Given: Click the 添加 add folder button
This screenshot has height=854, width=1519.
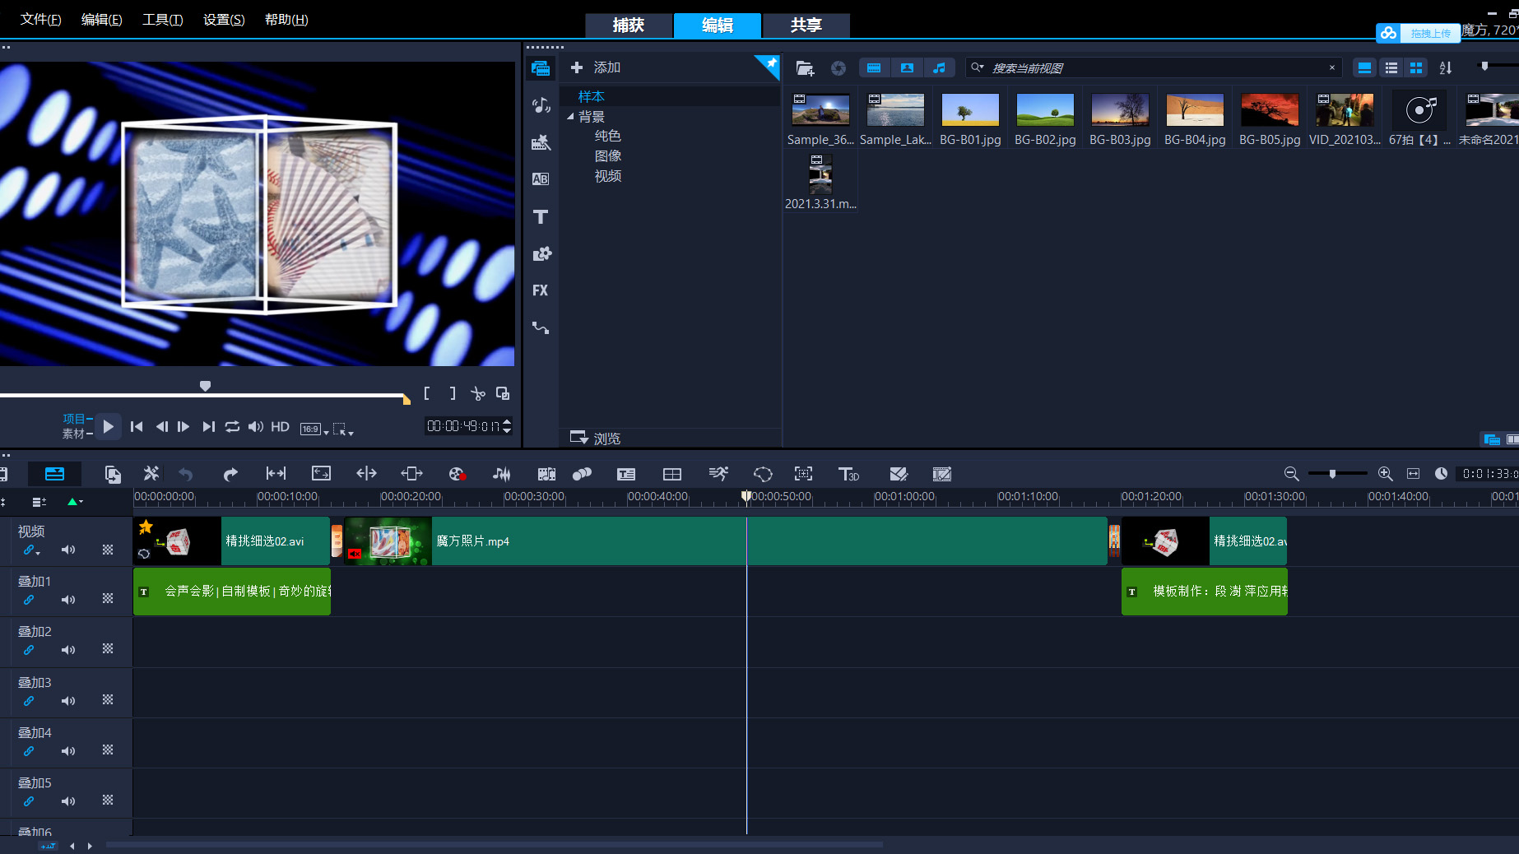Looking at the screenshot, I should tap(596, 67).
